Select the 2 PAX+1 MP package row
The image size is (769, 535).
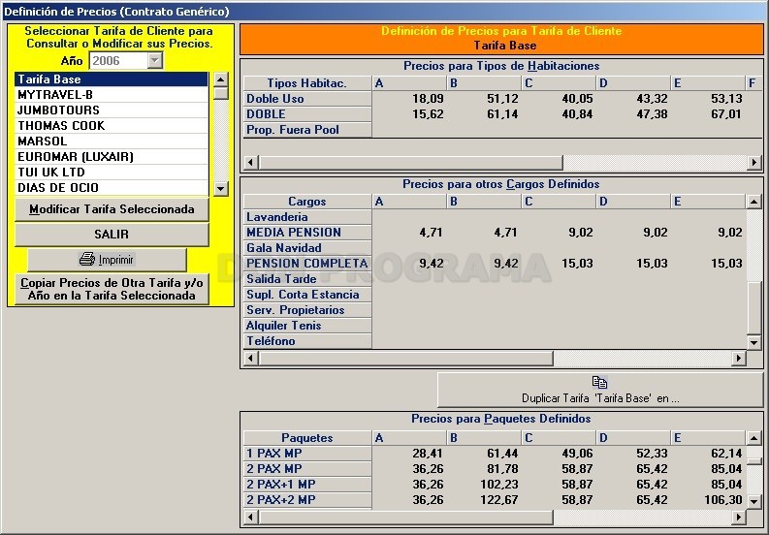tap(307, 485)
